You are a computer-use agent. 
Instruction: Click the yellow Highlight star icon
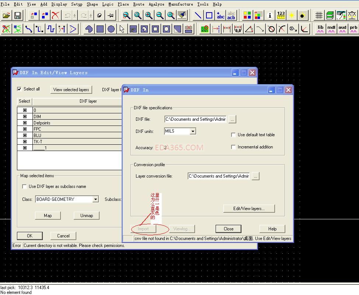(x=292, y=16)
